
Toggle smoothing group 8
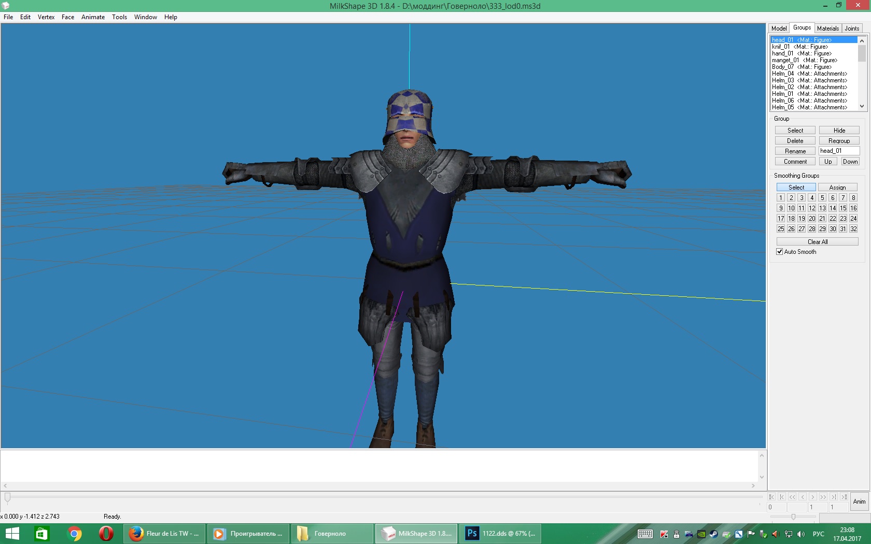click(x=853, y=198)
